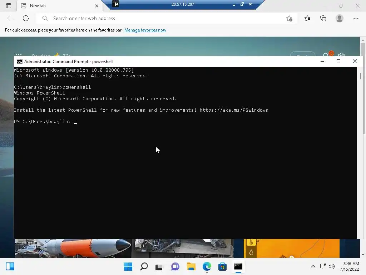Switch to Command Prompt on taskbar
366x275 pixels.
click(x=238, y=266)
